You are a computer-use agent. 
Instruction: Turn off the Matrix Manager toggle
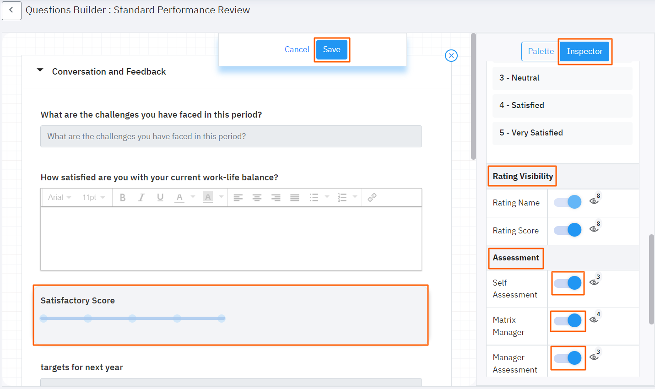coord(568,321)
